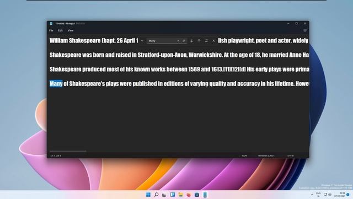The image size is (353, 199).
Task: Open taskbar Search
Action: (156, 195)
